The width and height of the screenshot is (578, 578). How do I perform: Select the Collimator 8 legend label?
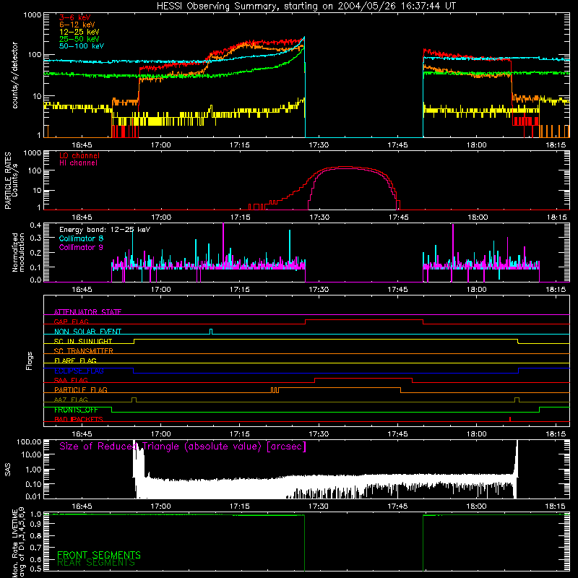tap(81, 238)
